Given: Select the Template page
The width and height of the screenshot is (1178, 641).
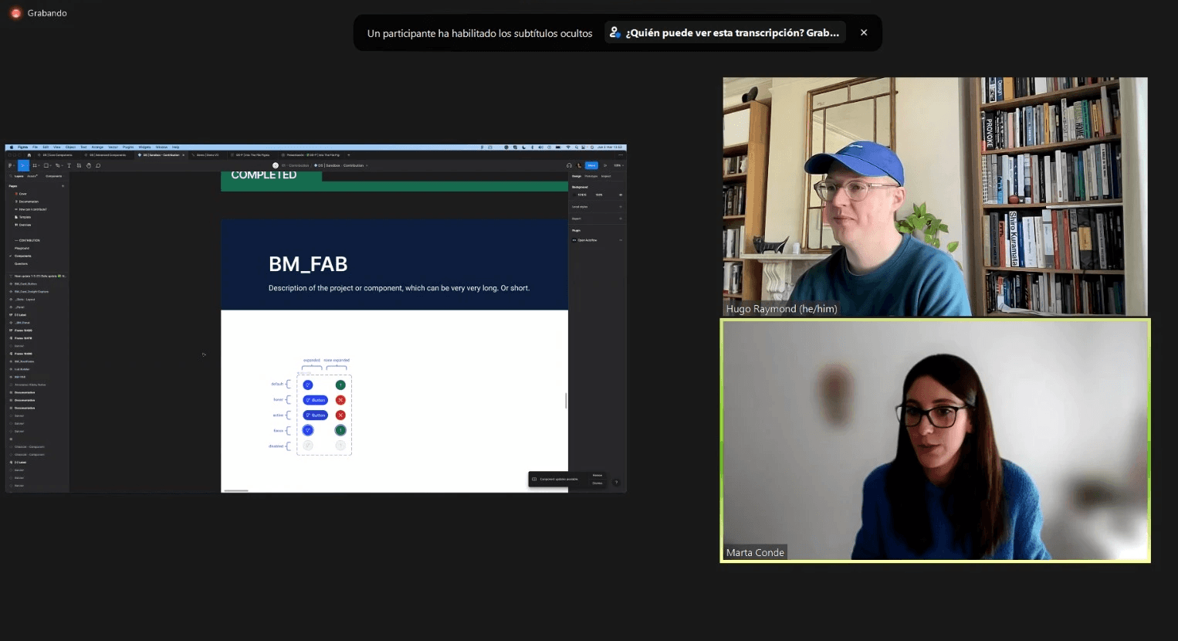Looking at the screenshot, I should pyautogui.click(x=23, y=217).
